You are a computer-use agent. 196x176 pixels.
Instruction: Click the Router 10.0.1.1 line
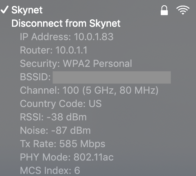54,50
